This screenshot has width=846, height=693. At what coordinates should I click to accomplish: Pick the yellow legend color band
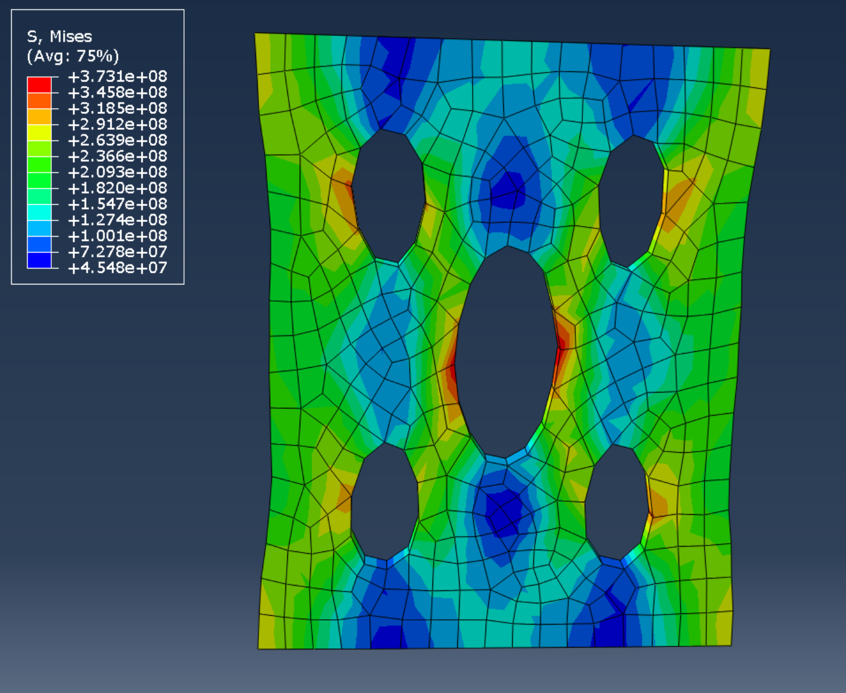(39, 132)
